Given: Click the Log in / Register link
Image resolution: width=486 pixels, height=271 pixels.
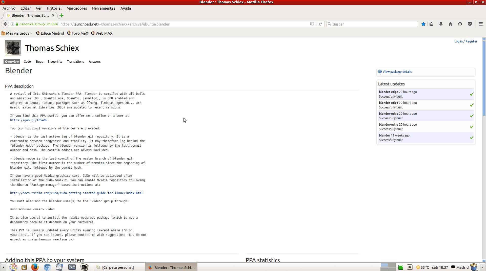Looking at the screenshot, I should 465,41.
